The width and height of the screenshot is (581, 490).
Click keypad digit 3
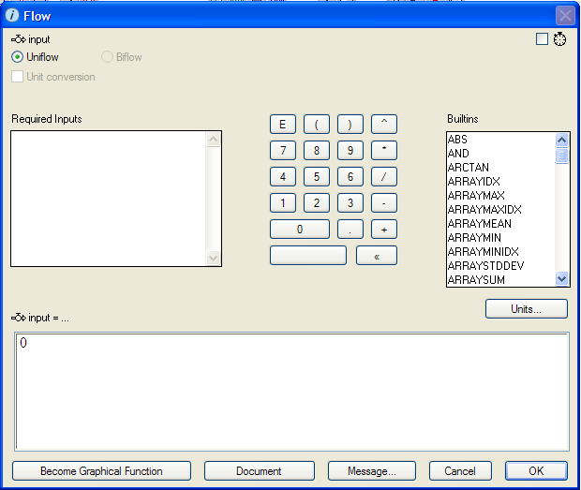350,203
